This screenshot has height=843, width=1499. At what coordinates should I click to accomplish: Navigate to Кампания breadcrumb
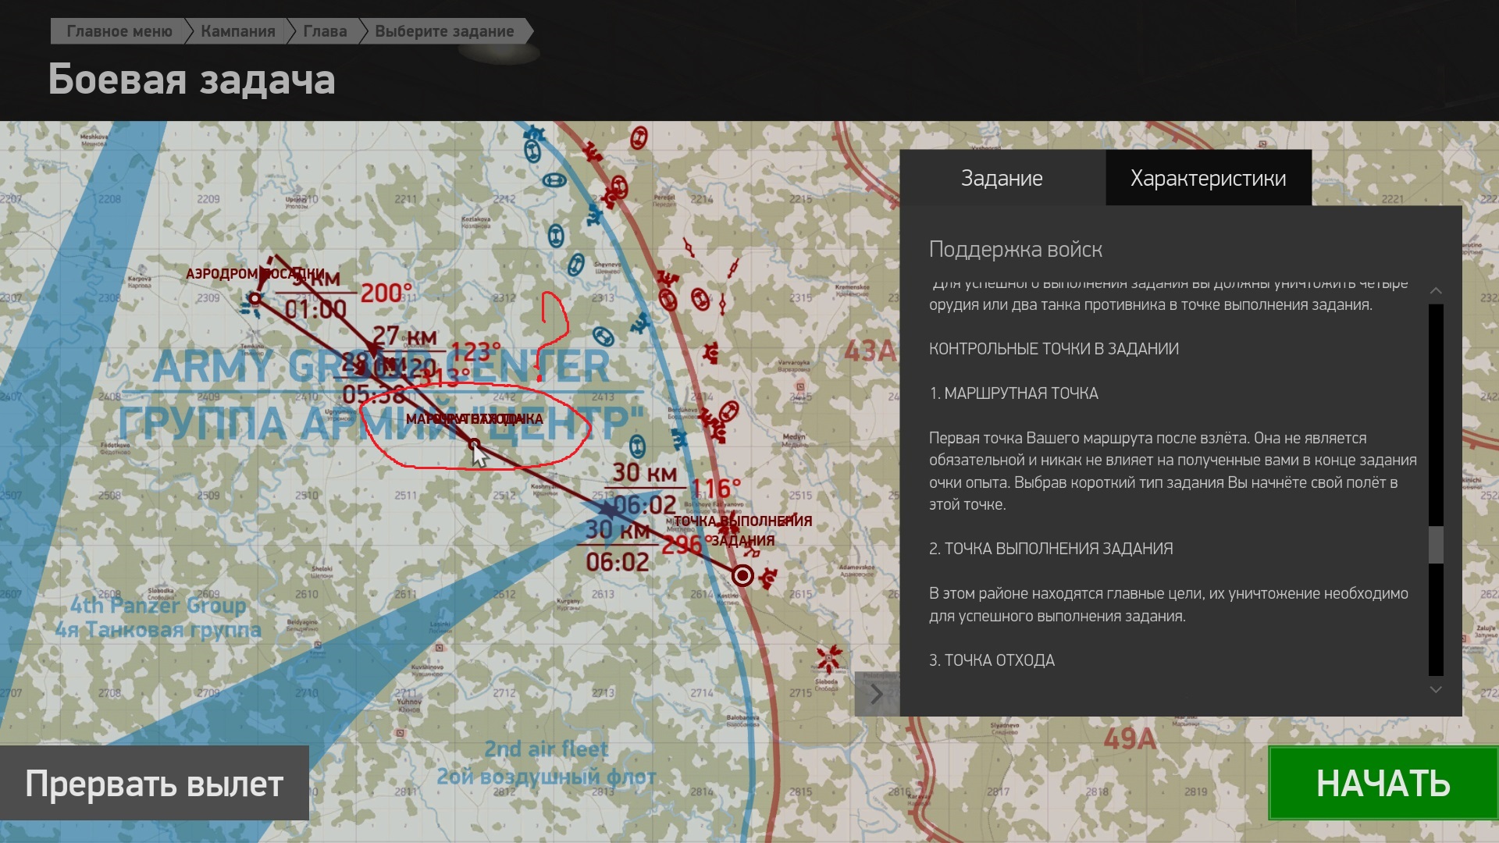[x=237, y=31]
